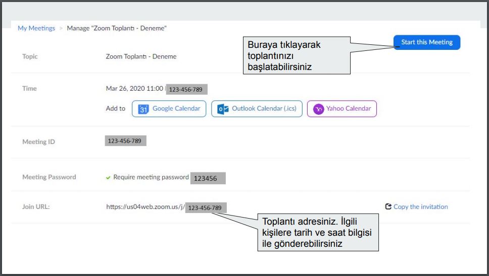This screenshot has width=489, height=276.
Task: Click the Require meeting password text
Action: [x=151, y=177]
